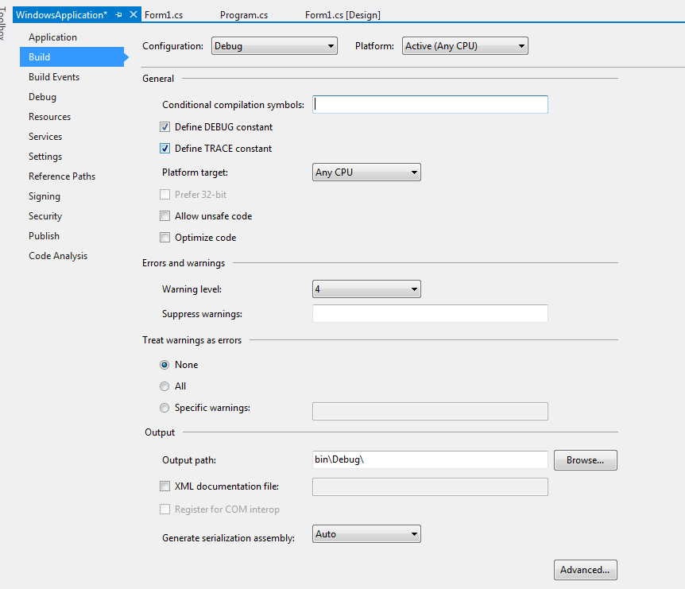Click the Suppress warnings field

pyautogui.click(x=430, y=314)
